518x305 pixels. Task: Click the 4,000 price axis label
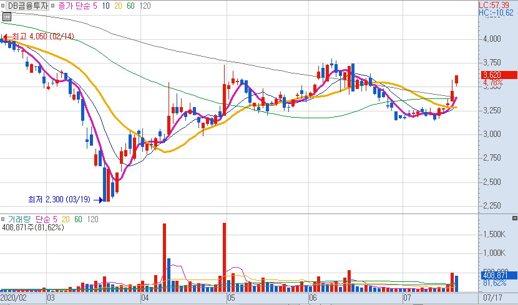pyautogui.click(x=492, y=39)
